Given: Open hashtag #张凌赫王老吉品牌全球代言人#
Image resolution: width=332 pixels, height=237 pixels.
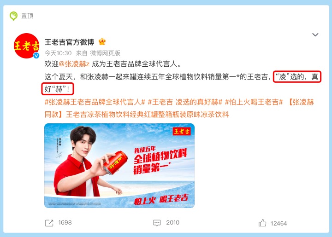Looking at the screenshot, I should tap(95, 102).
